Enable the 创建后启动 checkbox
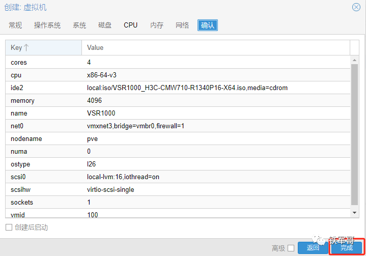The width and height of the screenshot is (366, 256). 9,227
